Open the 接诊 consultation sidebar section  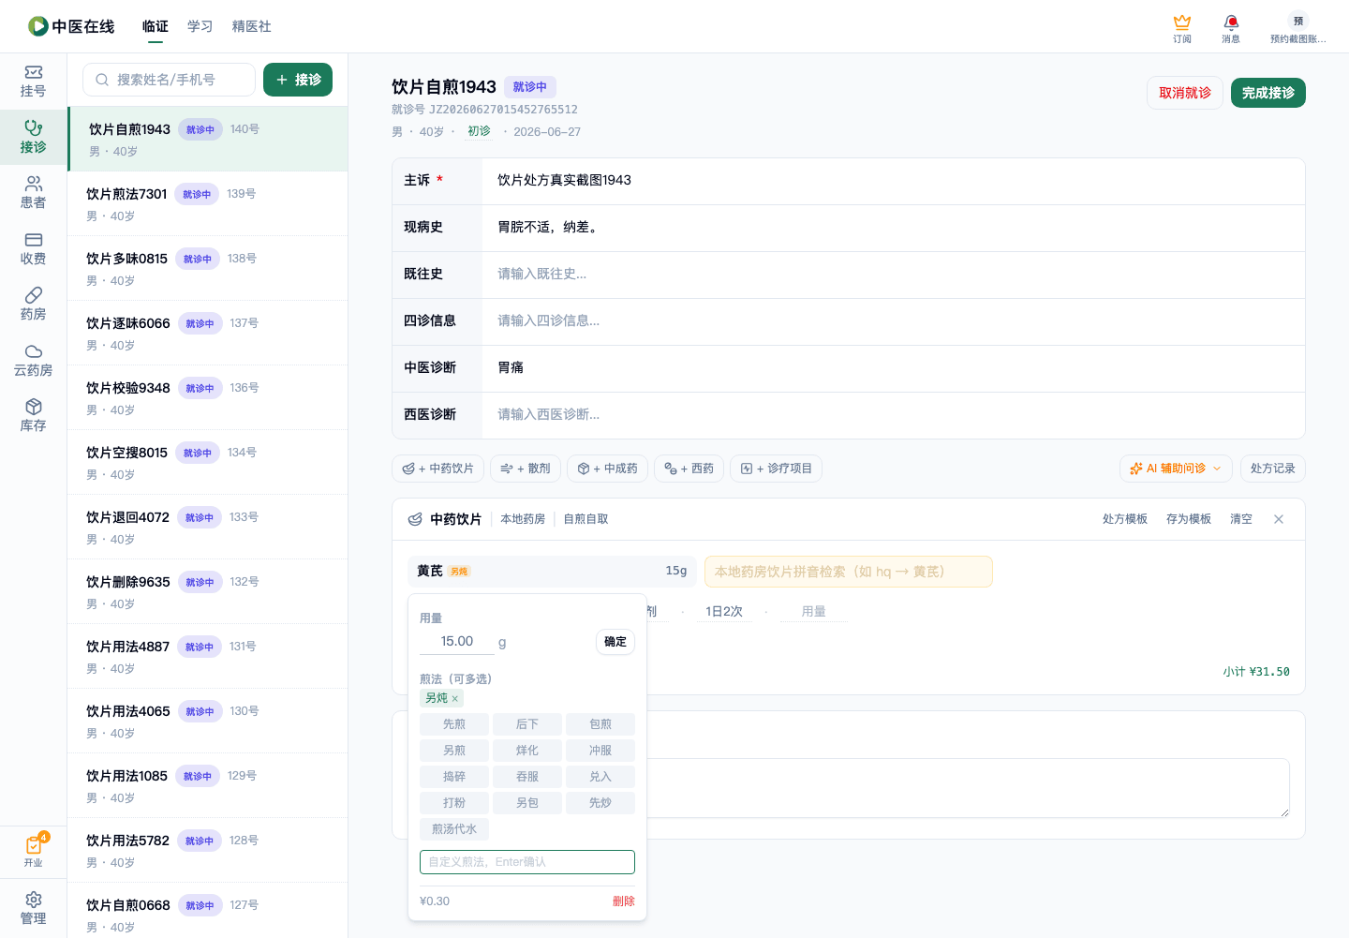point(33,137)
